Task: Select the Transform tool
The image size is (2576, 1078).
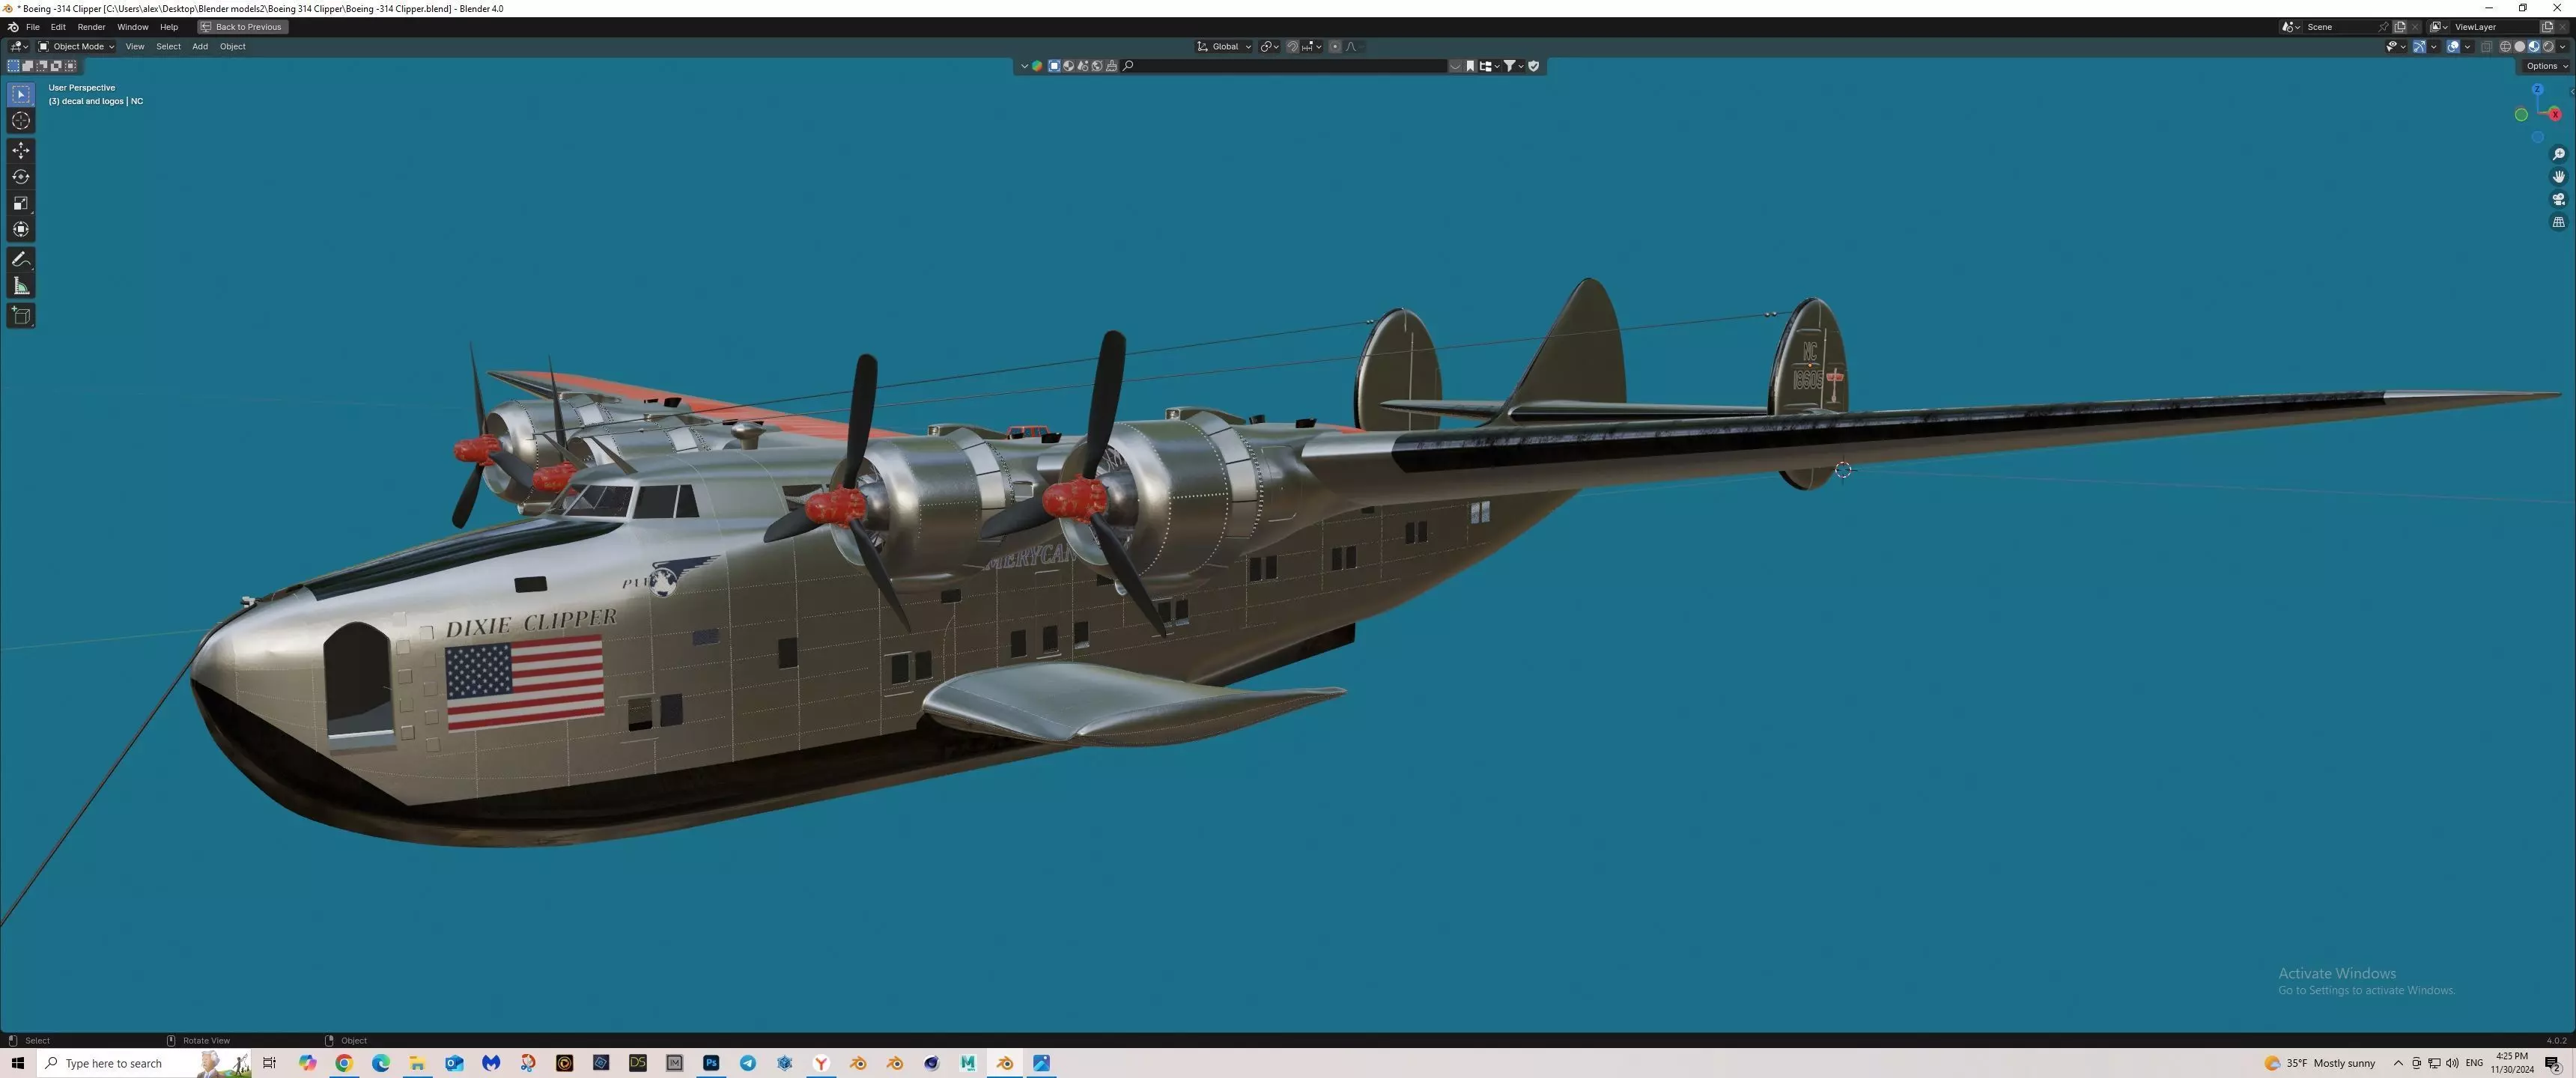Action: point(21,230)
